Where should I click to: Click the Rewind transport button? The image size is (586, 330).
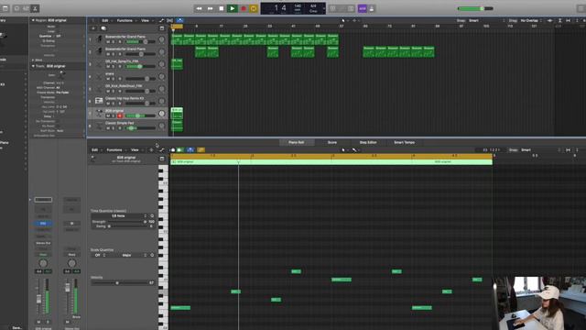coord(200,8)
